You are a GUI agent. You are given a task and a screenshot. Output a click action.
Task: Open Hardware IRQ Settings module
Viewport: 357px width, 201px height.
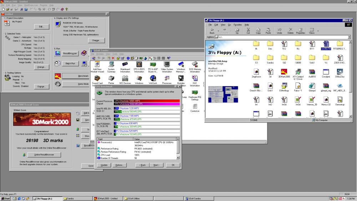pos(195,95)
